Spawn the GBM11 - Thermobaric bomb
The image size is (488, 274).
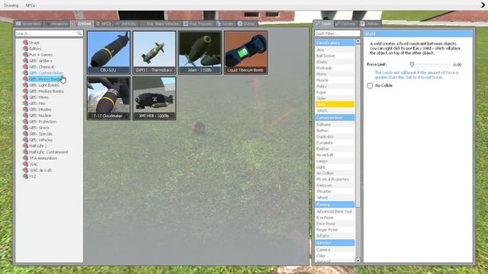click(154, 53)
